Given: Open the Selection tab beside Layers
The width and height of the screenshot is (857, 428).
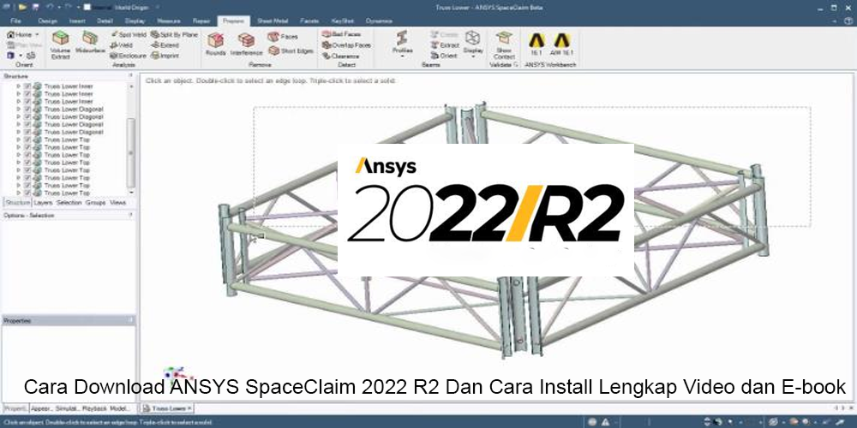Looking at the screenshot, I should click(69, 203).
